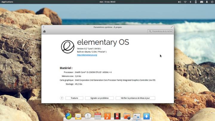The width and height of the screenshot is (215, 121).
Task: Click the Traduire button
Action: pos(74,98)
